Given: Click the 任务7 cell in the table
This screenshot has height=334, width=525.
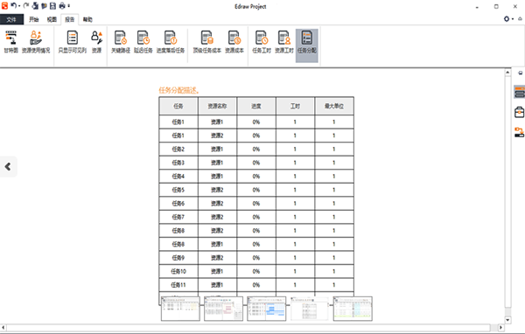Looking at the screenshot, I should (178, 217).
